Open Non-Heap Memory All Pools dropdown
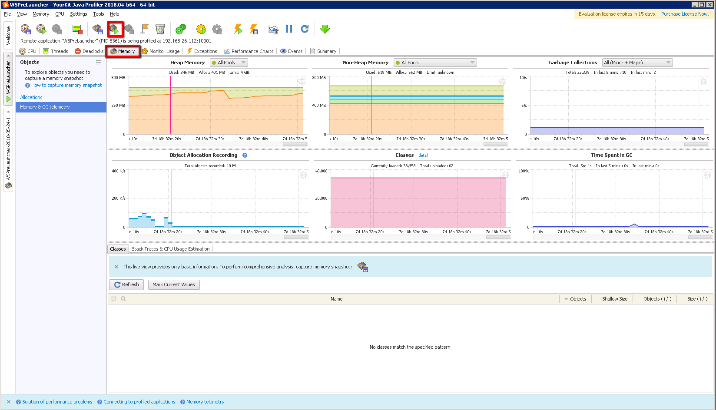 tap(435, 63)
